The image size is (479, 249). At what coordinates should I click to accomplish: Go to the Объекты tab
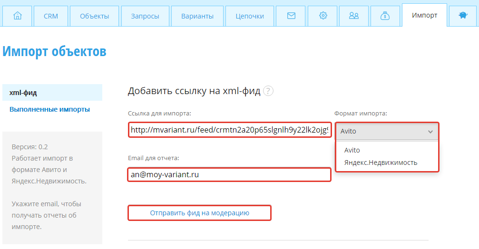point(94,16)
